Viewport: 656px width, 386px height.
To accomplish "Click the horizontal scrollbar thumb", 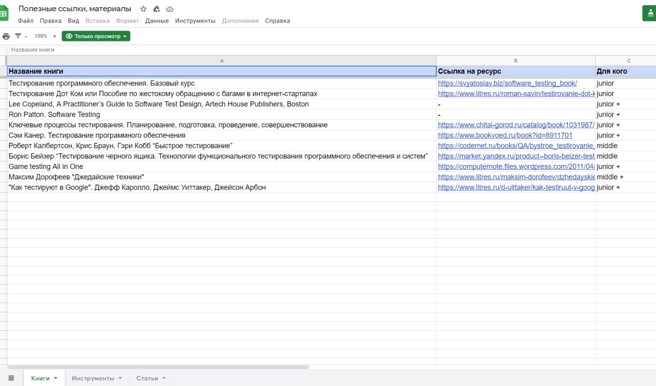I will [158, 367].
